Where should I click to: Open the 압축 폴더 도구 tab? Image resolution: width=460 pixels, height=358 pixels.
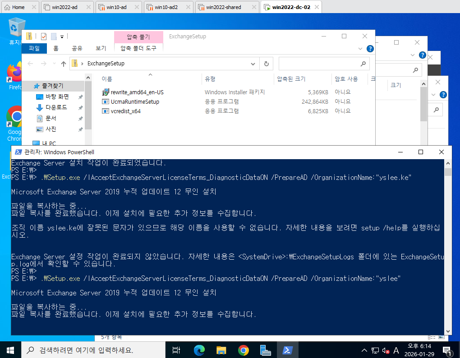[x=138, y=48]
